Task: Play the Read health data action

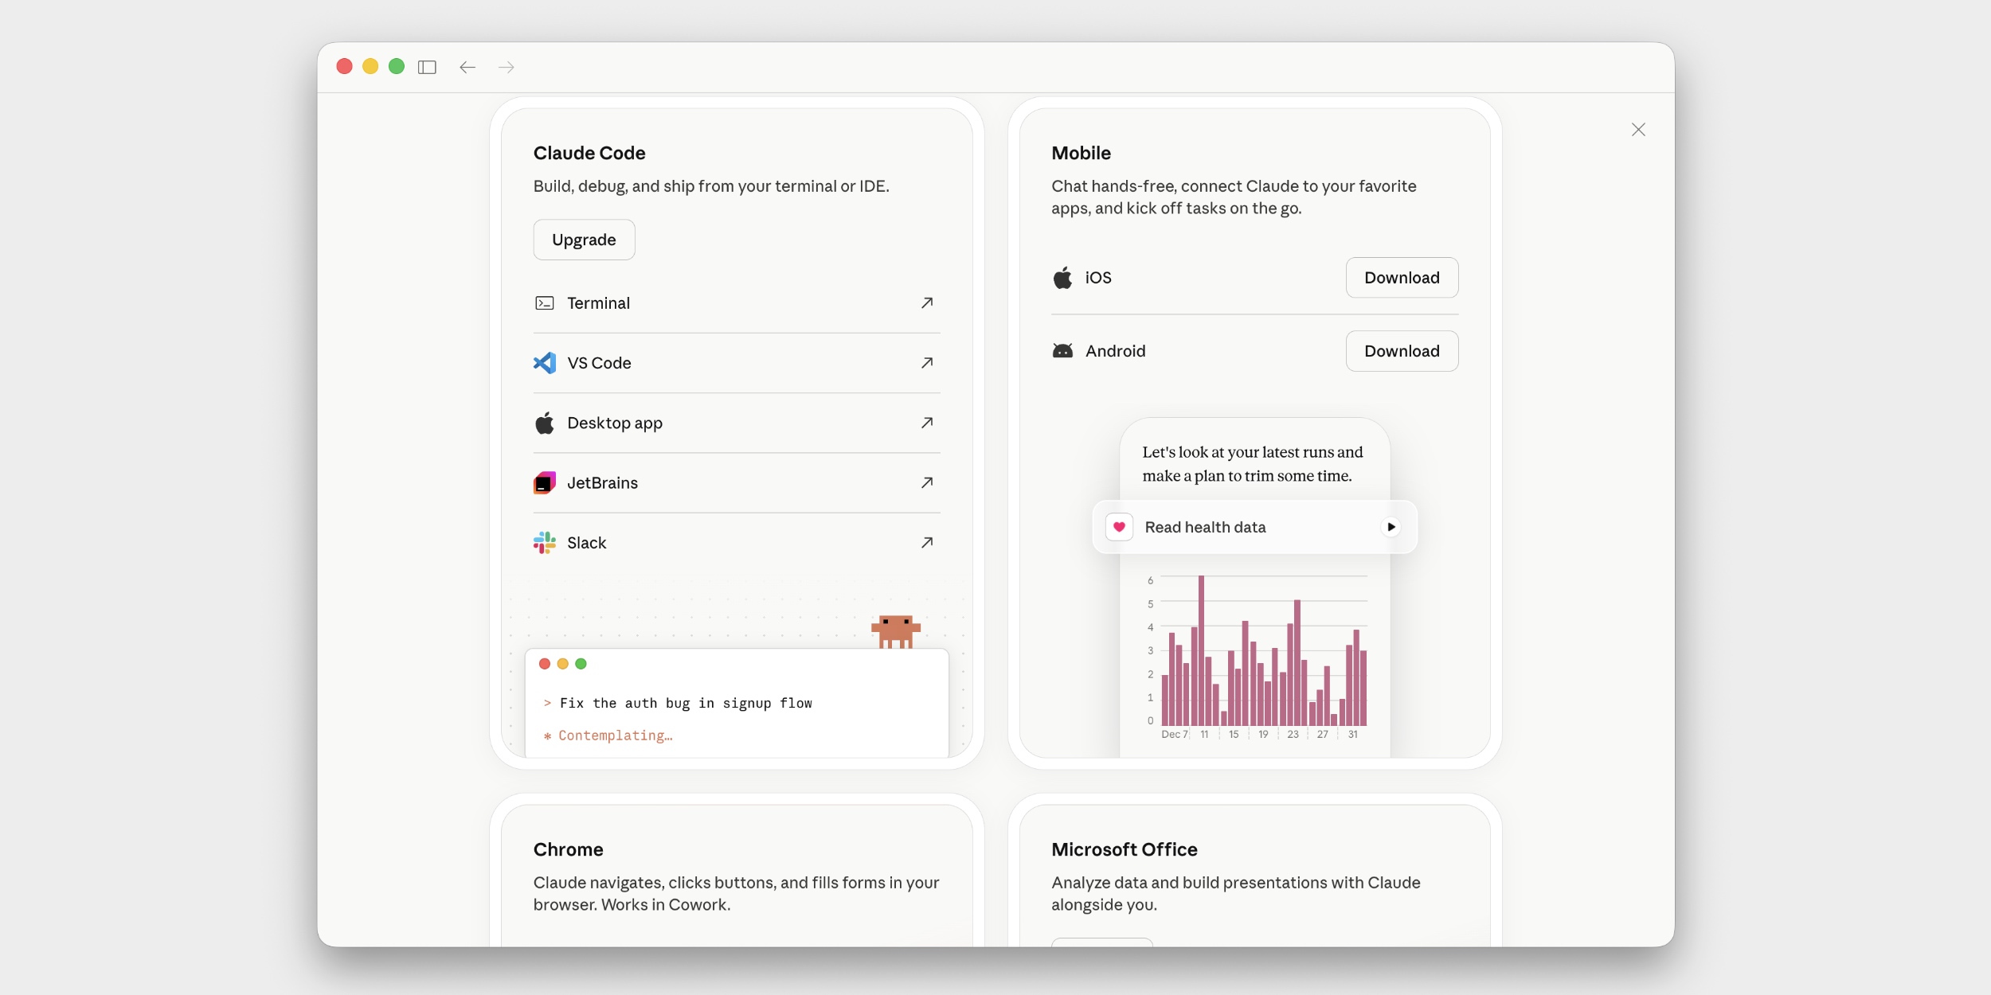Action: coord(1391,527)
